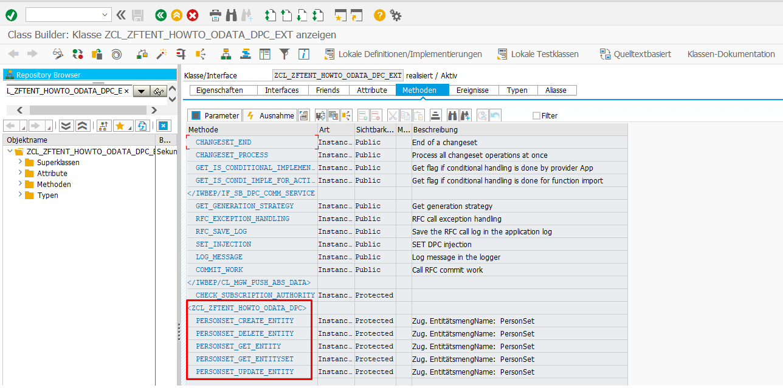Click the Collapse All double-up arrows icon
The width and height of the screenshot is (783, 388).
pos(83,126)
